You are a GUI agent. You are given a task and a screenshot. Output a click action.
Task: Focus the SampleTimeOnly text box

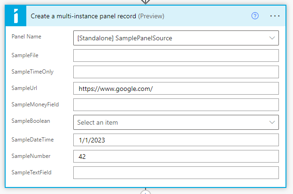coord(176,72)
